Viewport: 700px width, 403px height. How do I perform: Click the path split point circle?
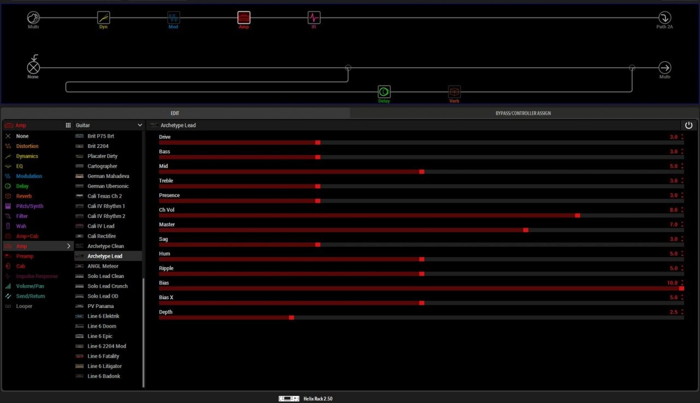coord(348,68)
